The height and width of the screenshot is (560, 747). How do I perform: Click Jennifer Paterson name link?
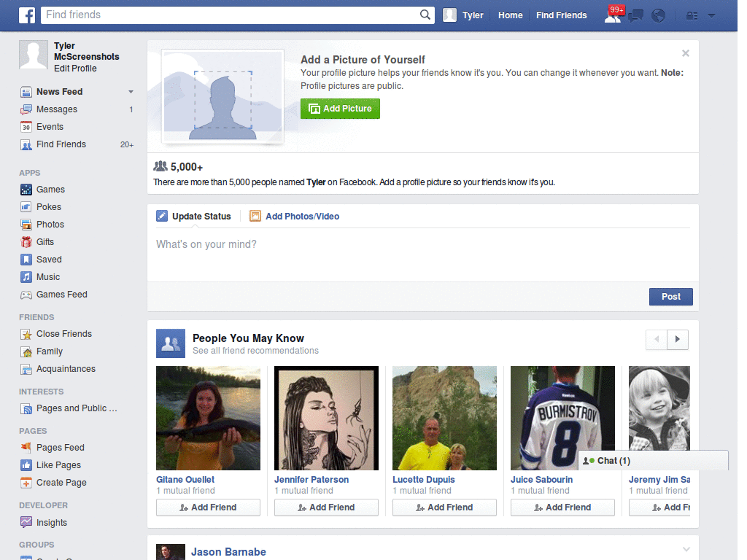tap(311, 480)
